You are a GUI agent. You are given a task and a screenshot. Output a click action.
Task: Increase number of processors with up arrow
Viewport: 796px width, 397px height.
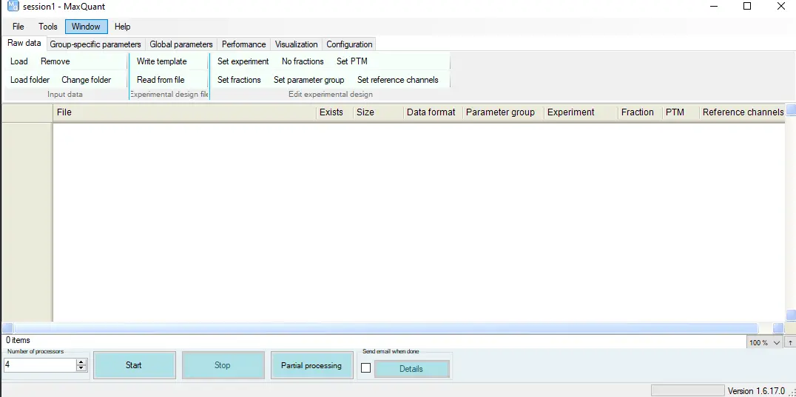click(x=81, y=362)
